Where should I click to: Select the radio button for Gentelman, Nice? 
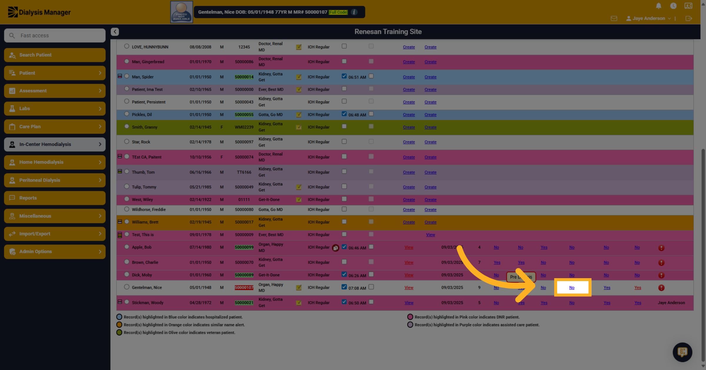[x=126, y=287]
